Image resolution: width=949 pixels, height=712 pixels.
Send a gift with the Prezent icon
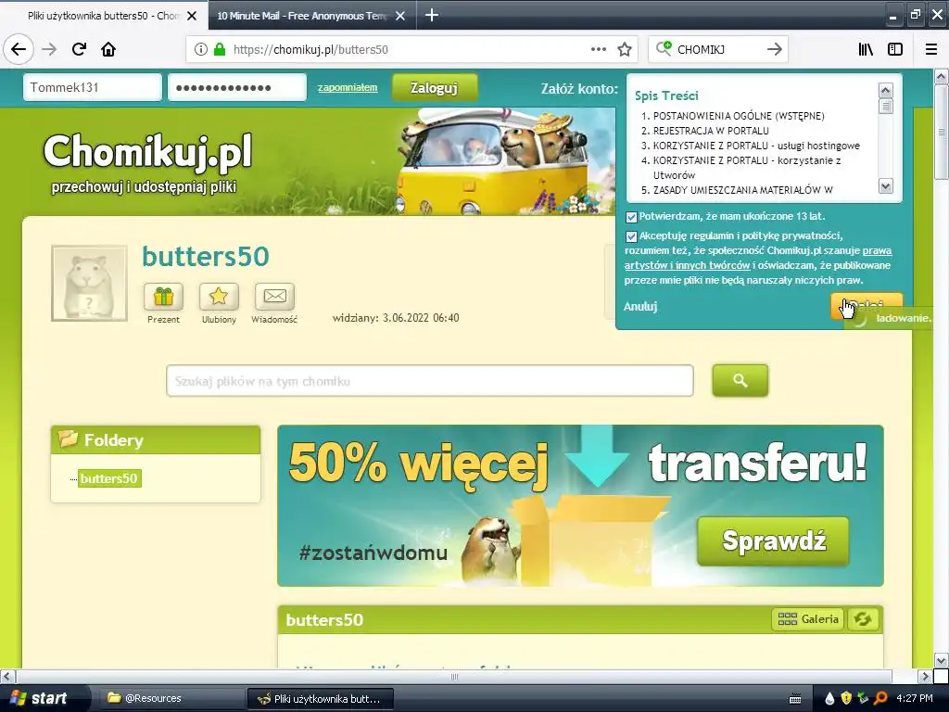(x=163, y=297)
